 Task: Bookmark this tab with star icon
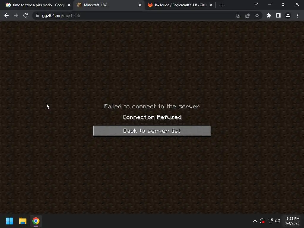(x=257, y=15)
